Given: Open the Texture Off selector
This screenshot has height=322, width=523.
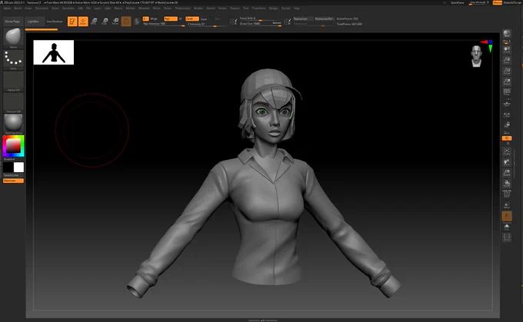Looking at the screenshot, I should pos(13,101).
